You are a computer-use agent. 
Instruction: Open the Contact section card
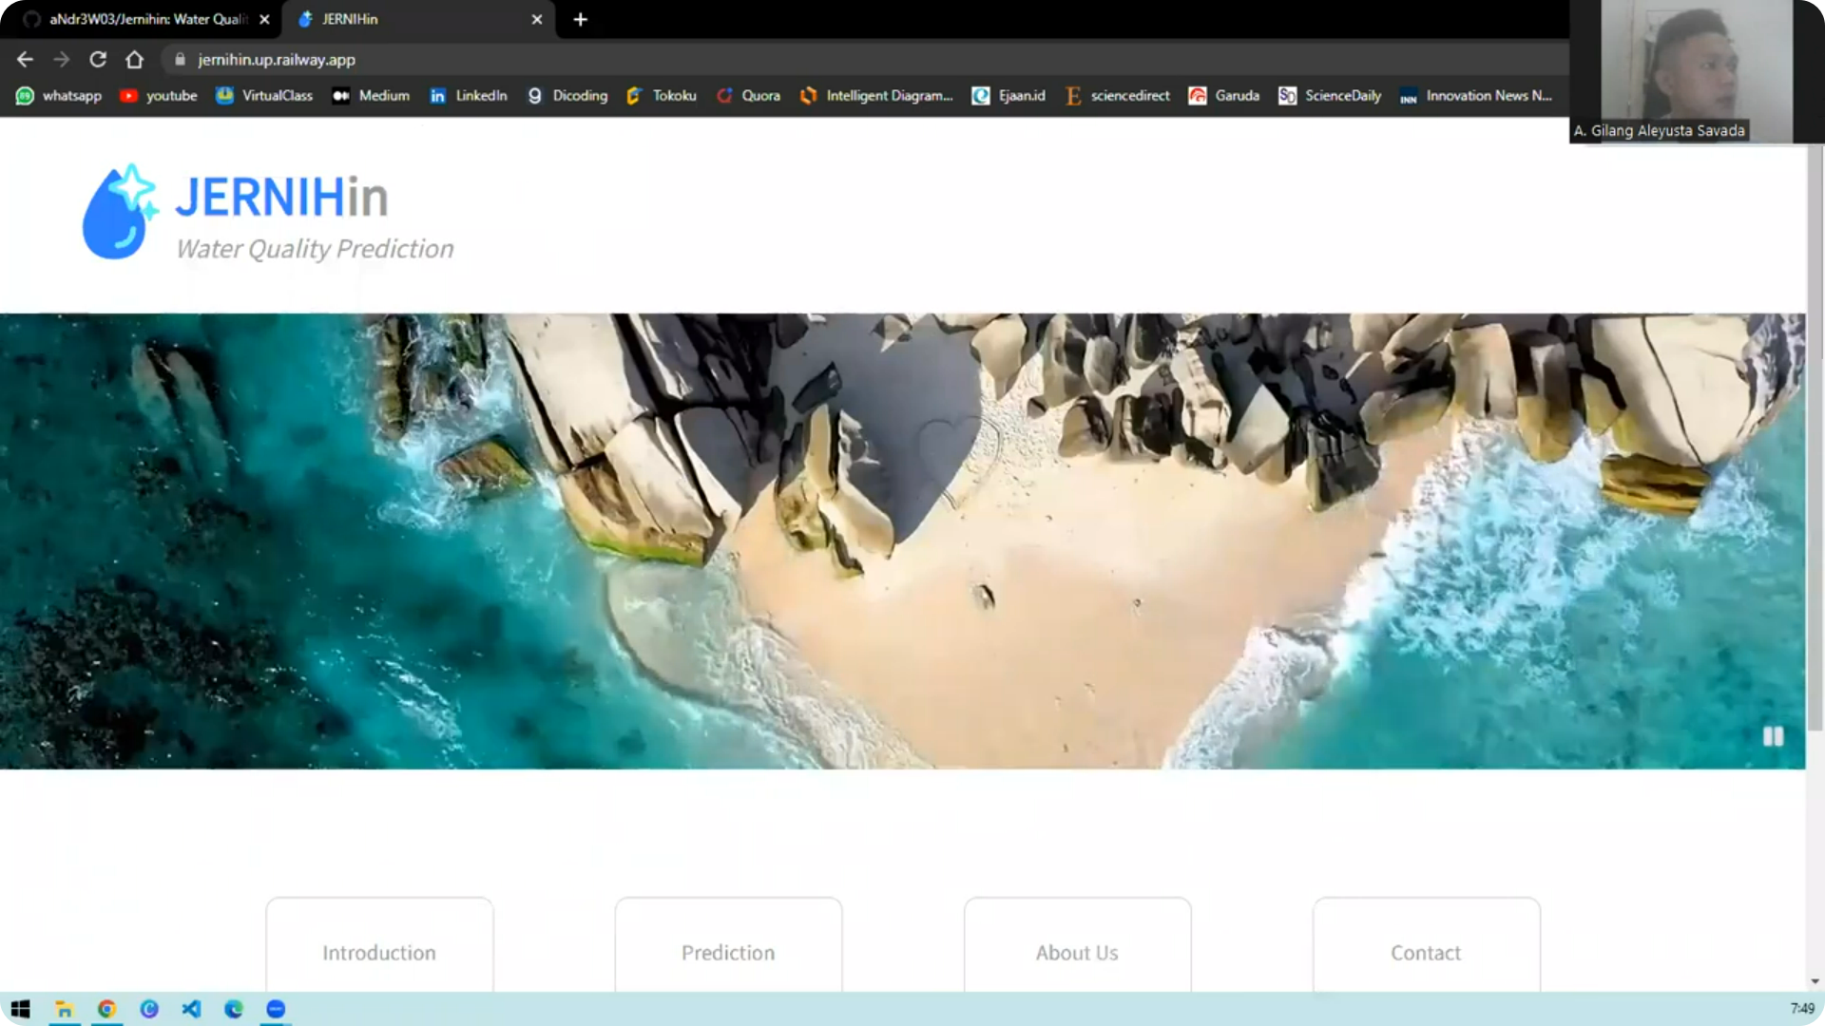tap(1426, 952)
